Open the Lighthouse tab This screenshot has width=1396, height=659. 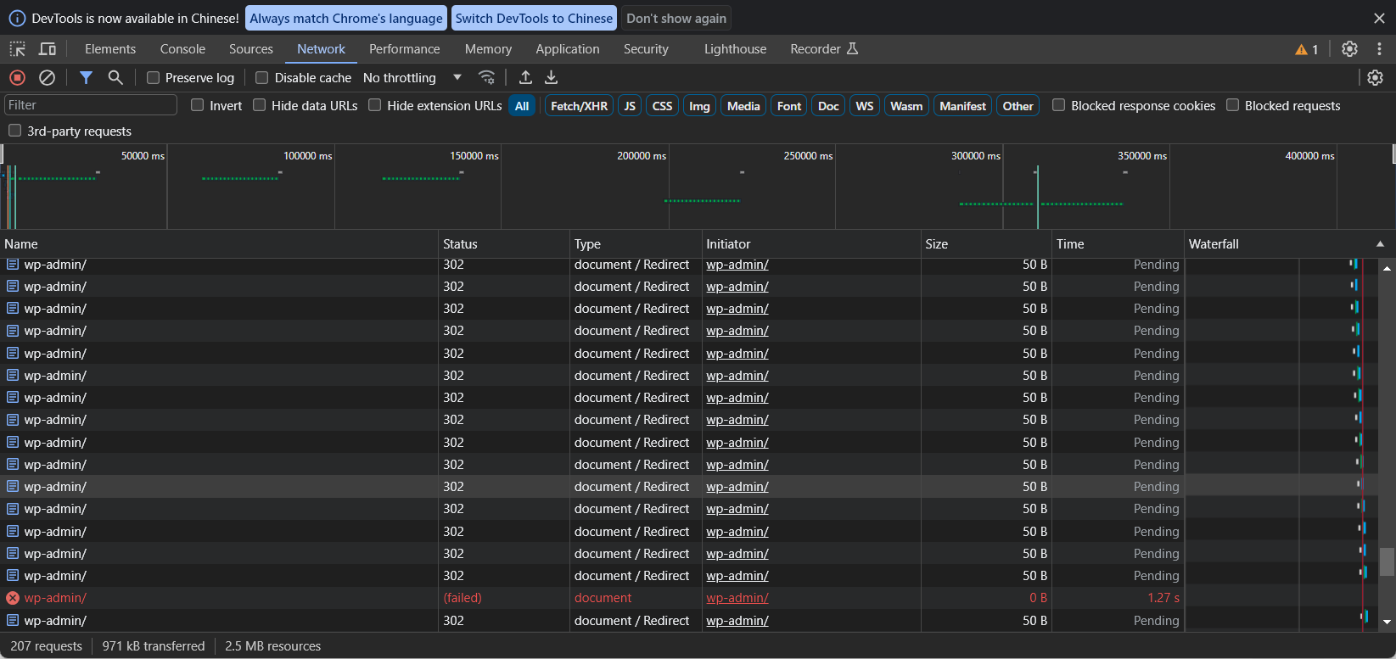pos(735,49)
